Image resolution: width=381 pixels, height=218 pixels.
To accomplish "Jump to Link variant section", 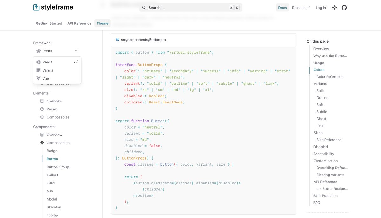I will pos(320,126).
